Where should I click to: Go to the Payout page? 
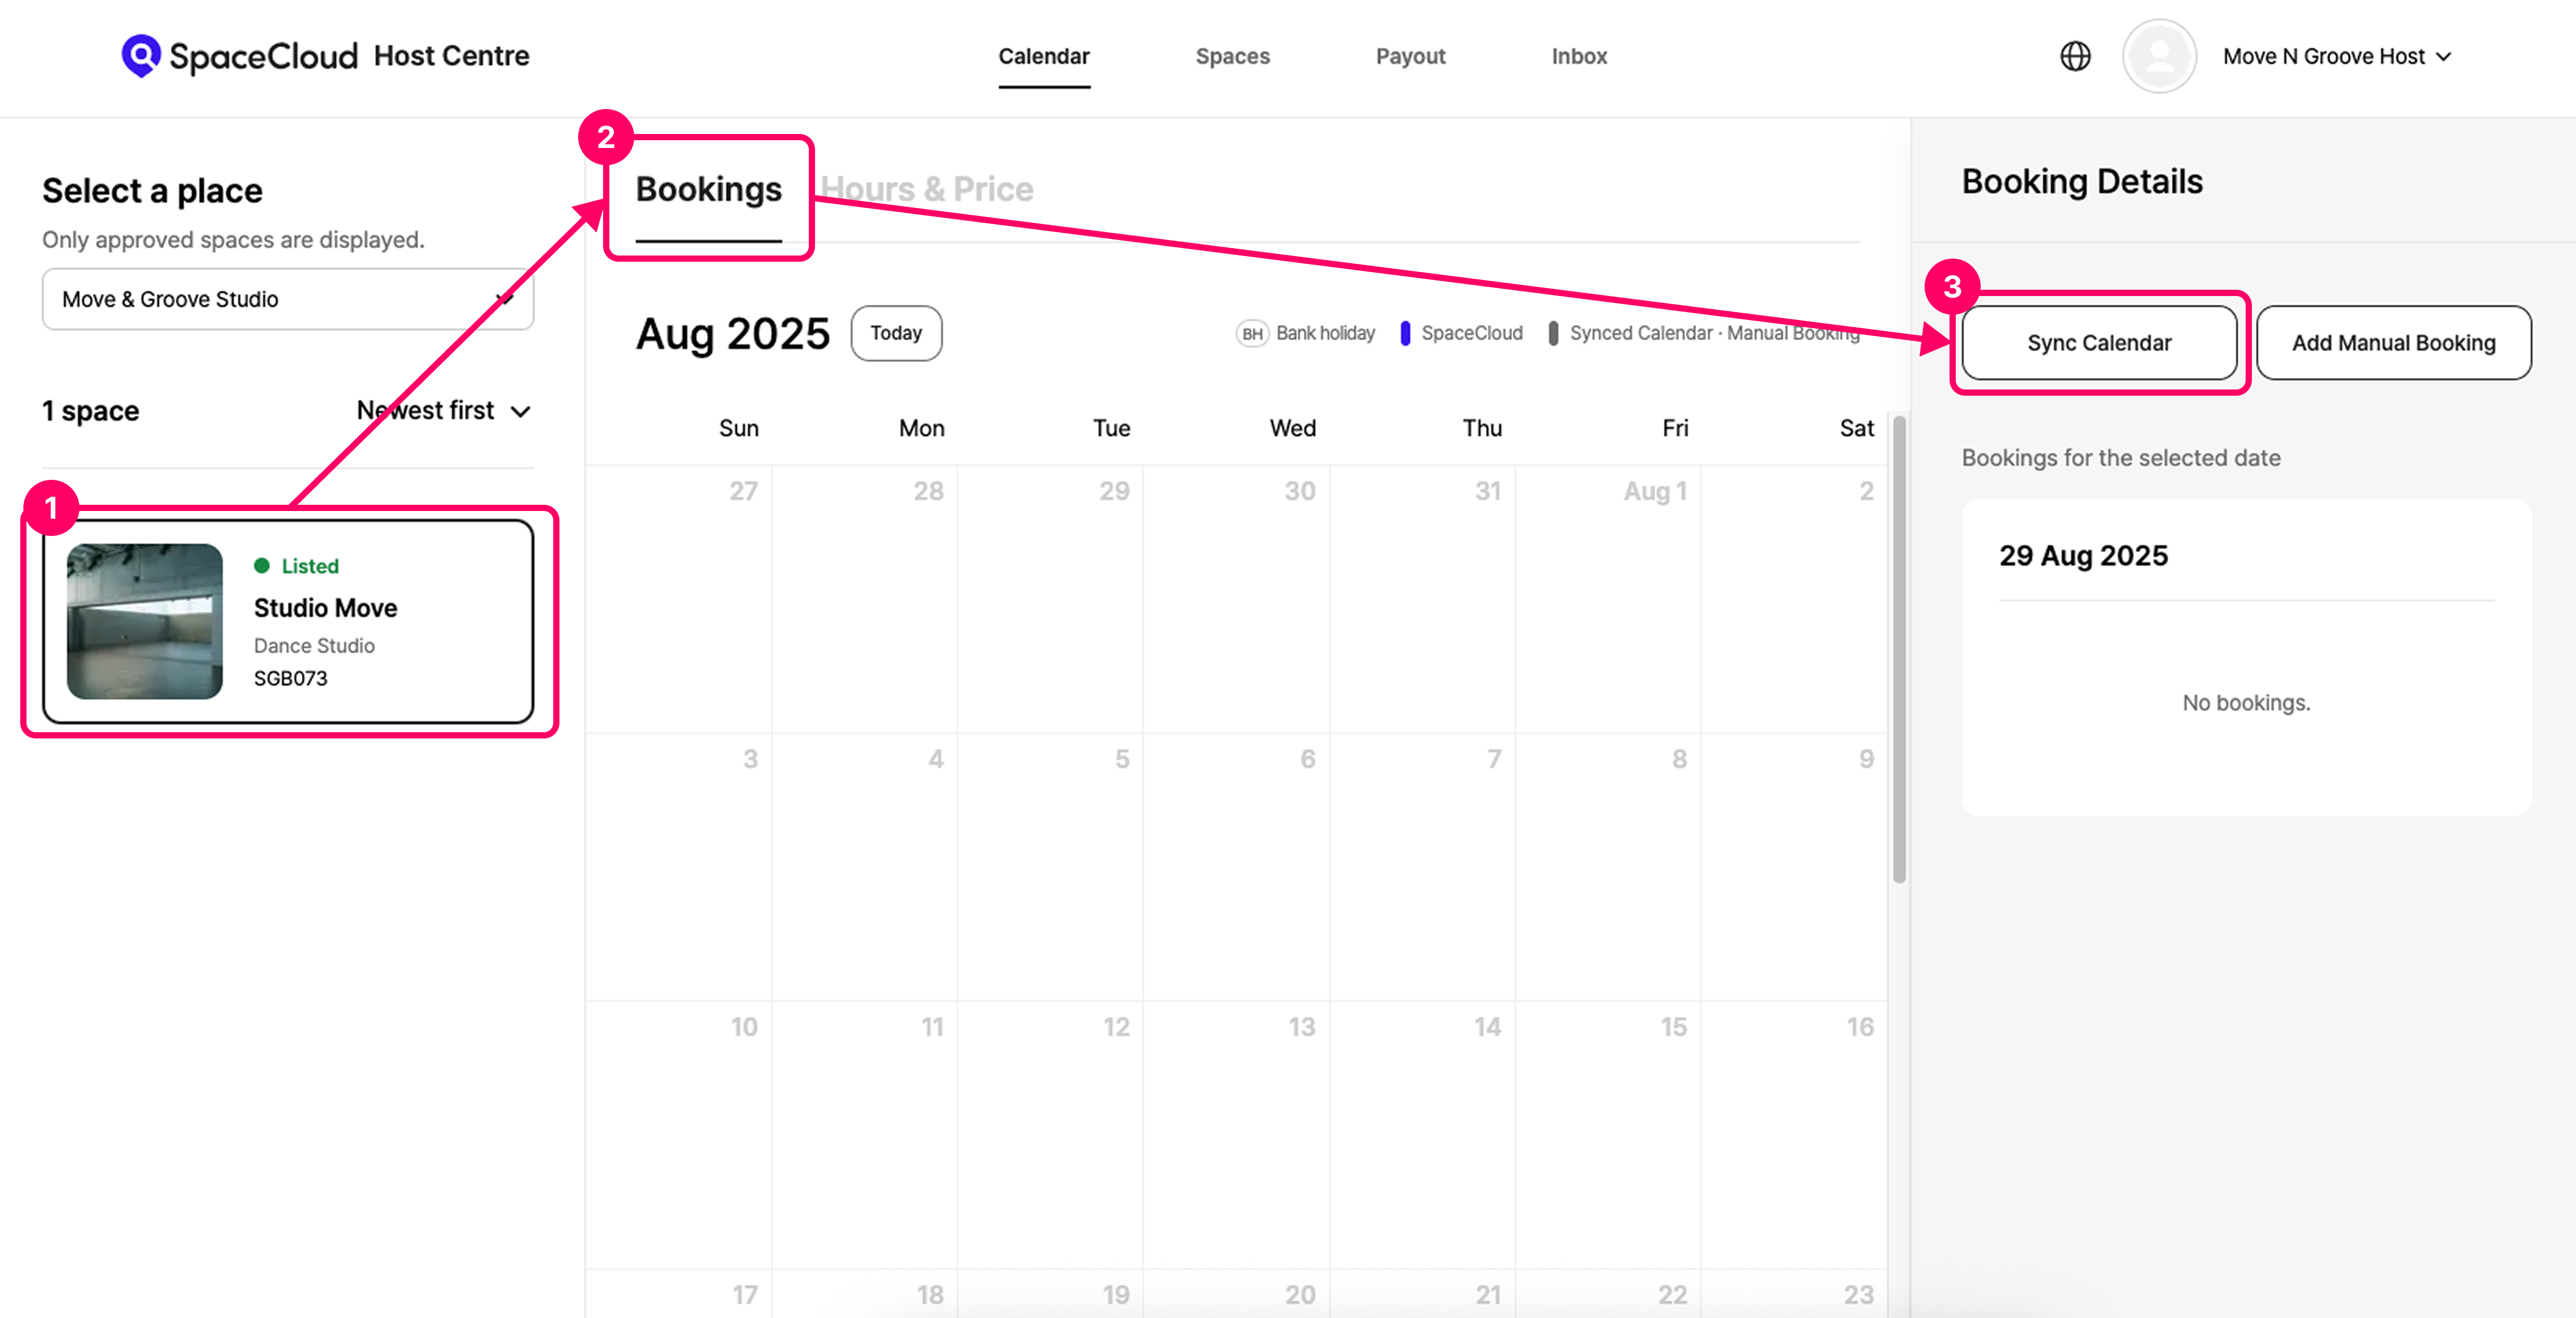(1410, 56)
